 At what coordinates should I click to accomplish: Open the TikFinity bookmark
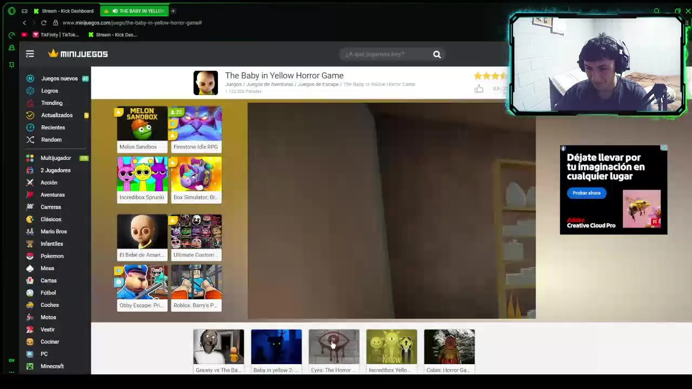pos(55,35)
